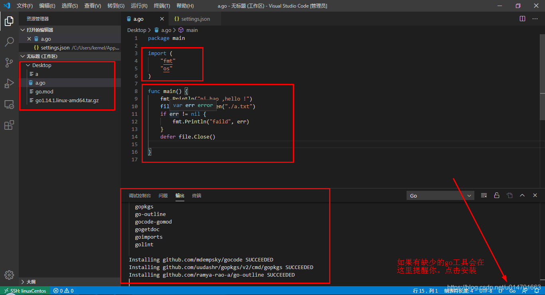Open the Explorer view in activity bar

[9, 21]
